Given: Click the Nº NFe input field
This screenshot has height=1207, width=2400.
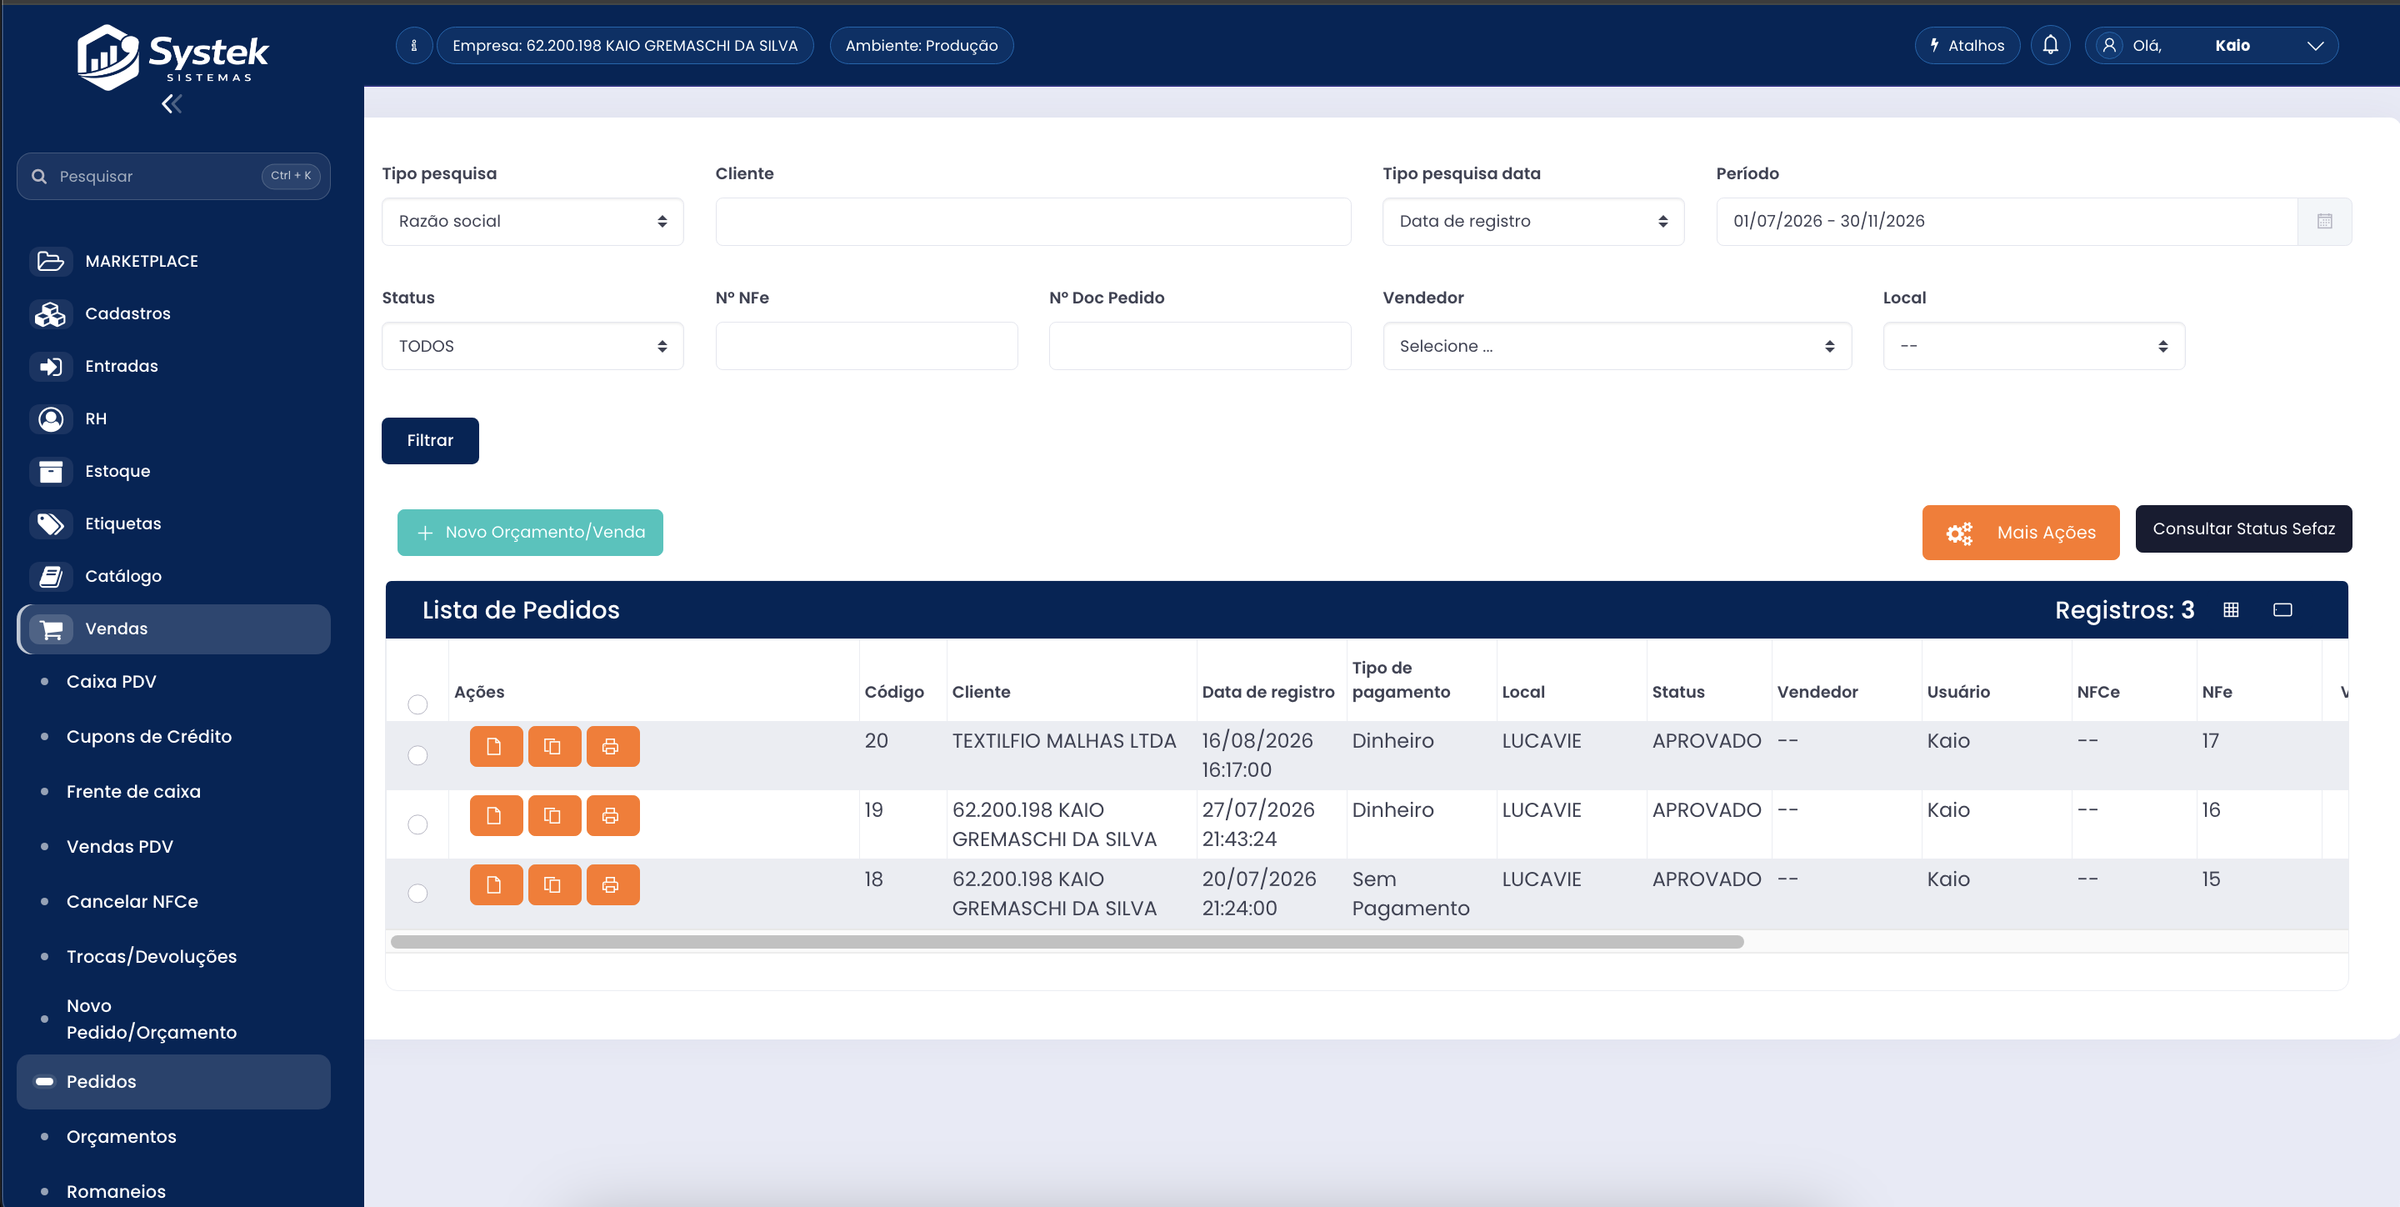Looking at the screenshot, I should tap(866, 346).
